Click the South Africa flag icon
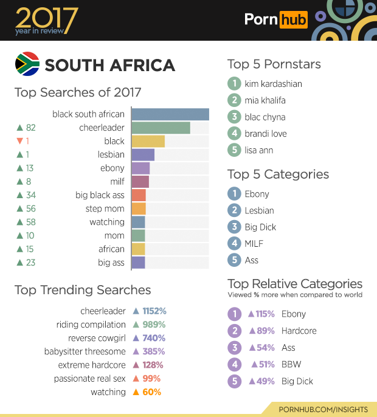 27,64
